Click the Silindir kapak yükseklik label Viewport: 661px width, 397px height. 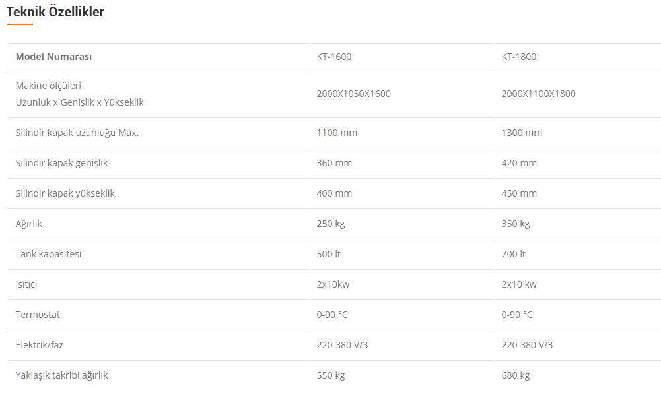[65, 193]
